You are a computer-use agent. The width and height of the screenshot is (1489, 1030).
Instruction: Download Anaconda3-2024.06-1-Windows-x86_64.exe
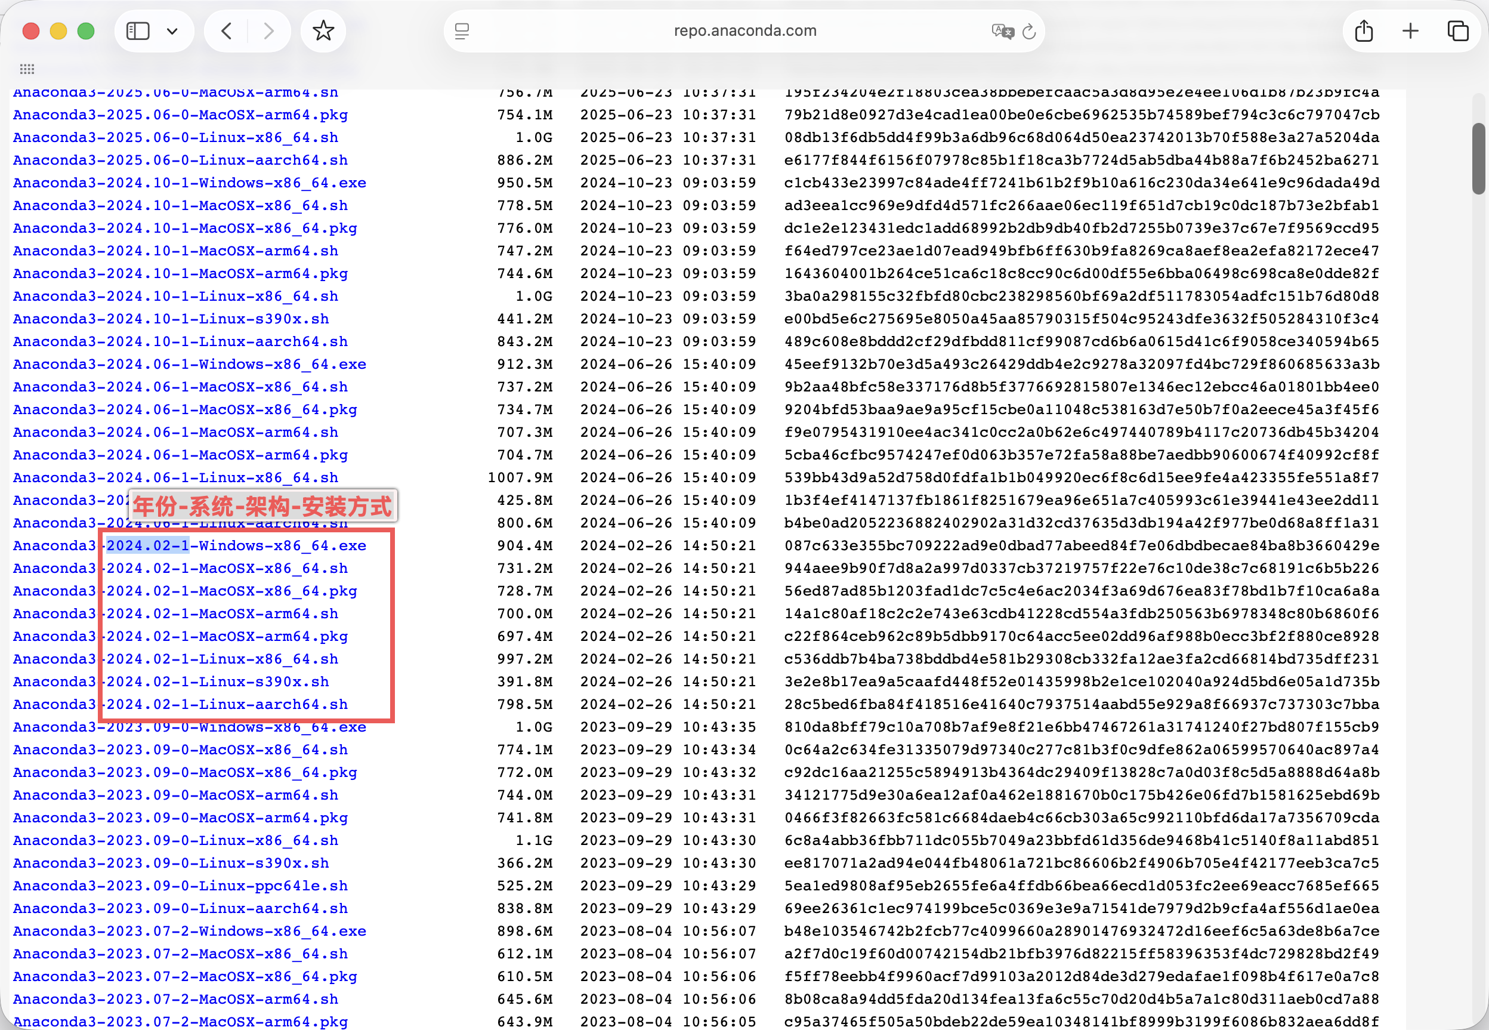[190, 364]
